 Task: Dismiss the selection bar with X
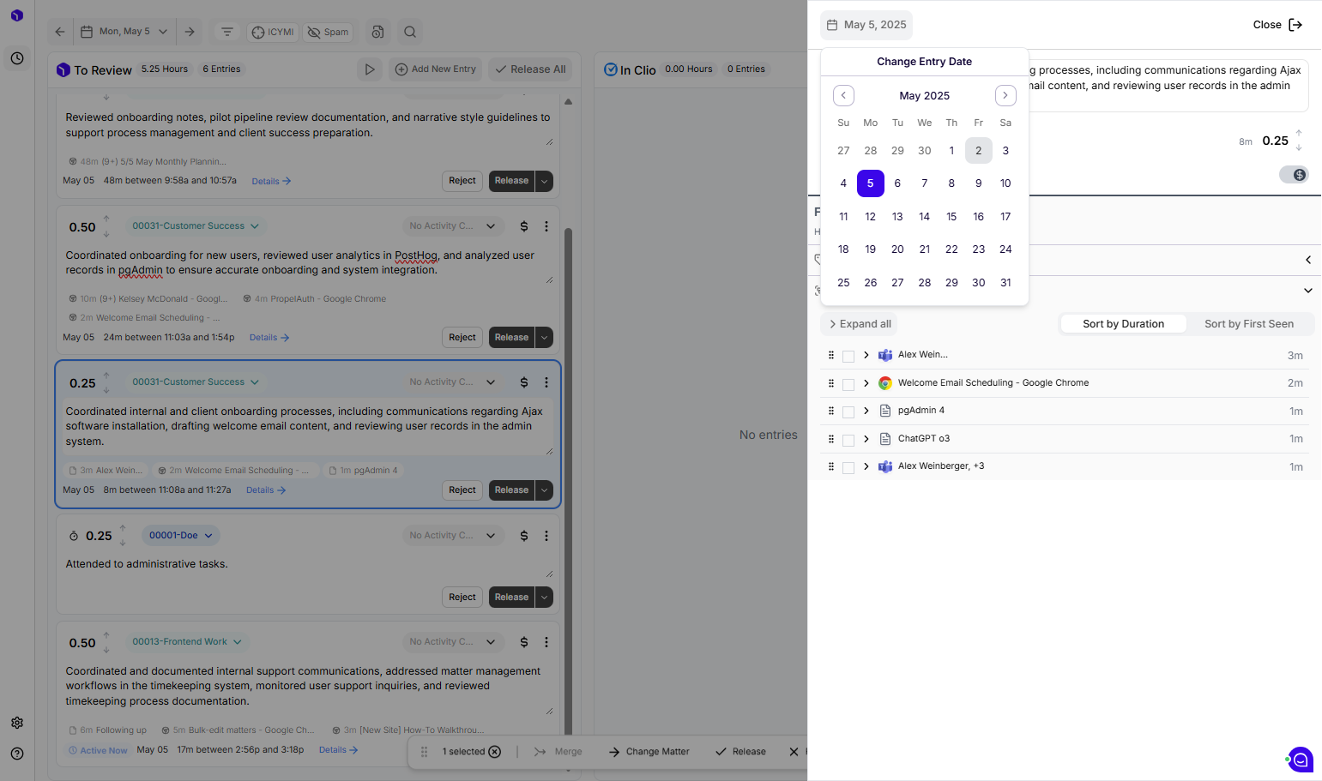794,752
